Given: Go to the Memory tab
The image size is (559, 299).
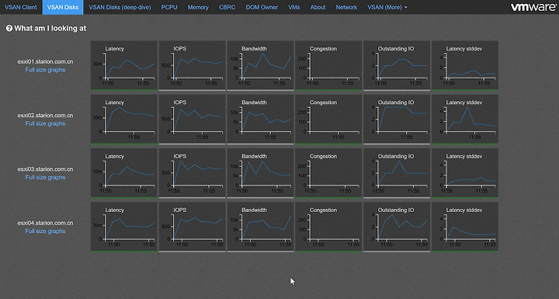Looking at the screenshot, I should click(198, 7).
